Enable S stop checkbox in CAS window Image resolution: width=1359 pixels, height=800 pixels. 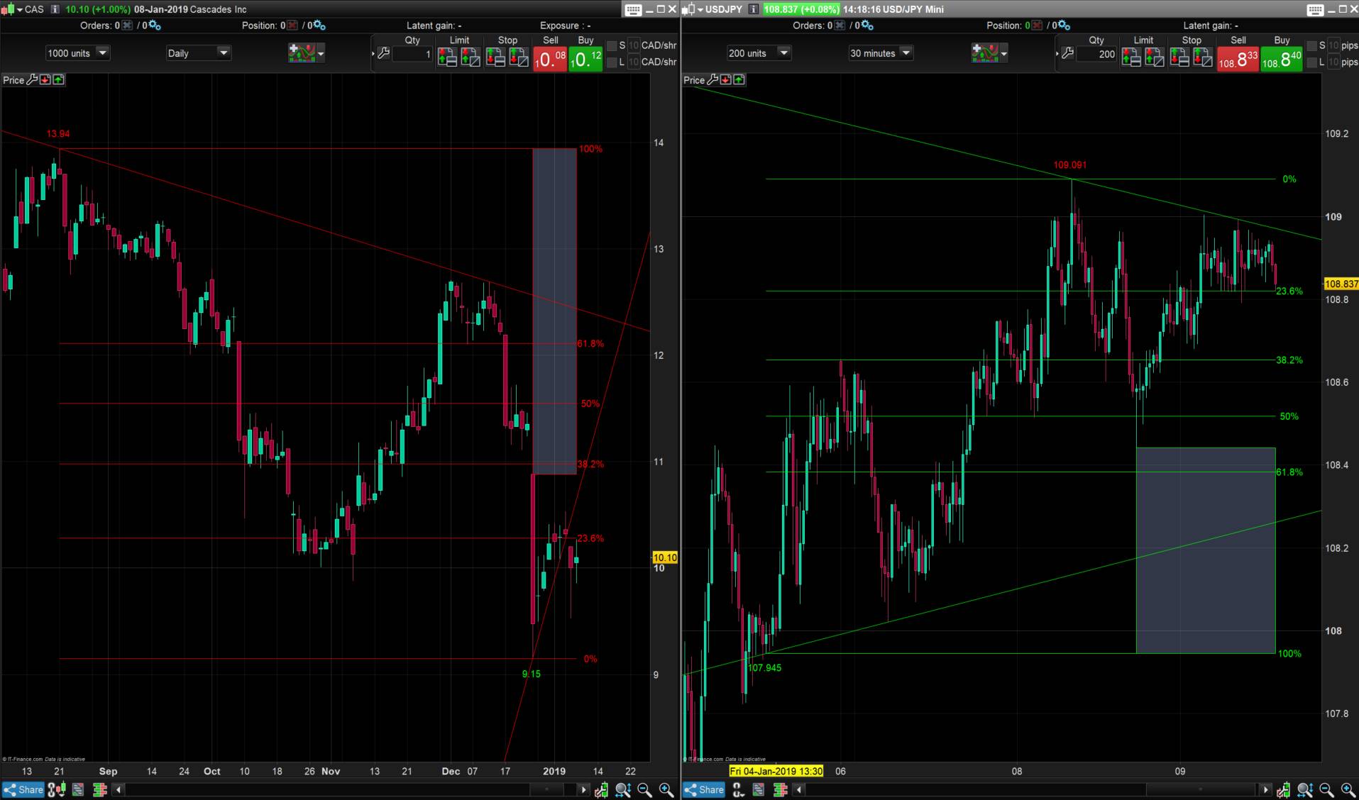tap(612, 45)
